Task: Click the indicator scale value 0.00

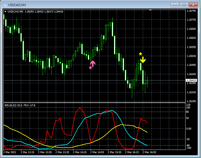Action: pos(189,129)
